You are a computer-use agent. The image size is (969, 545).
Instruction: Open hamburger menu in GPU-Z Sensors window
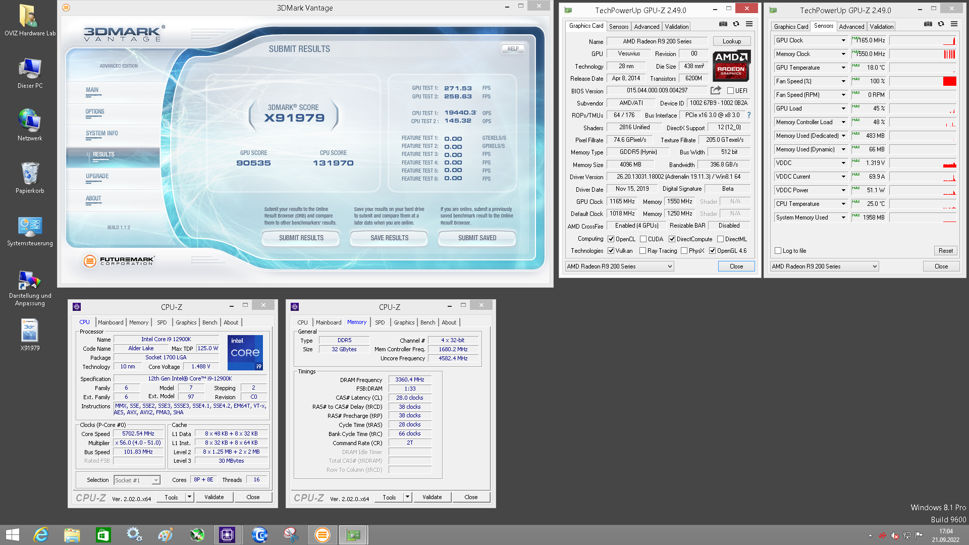point(954,24)
